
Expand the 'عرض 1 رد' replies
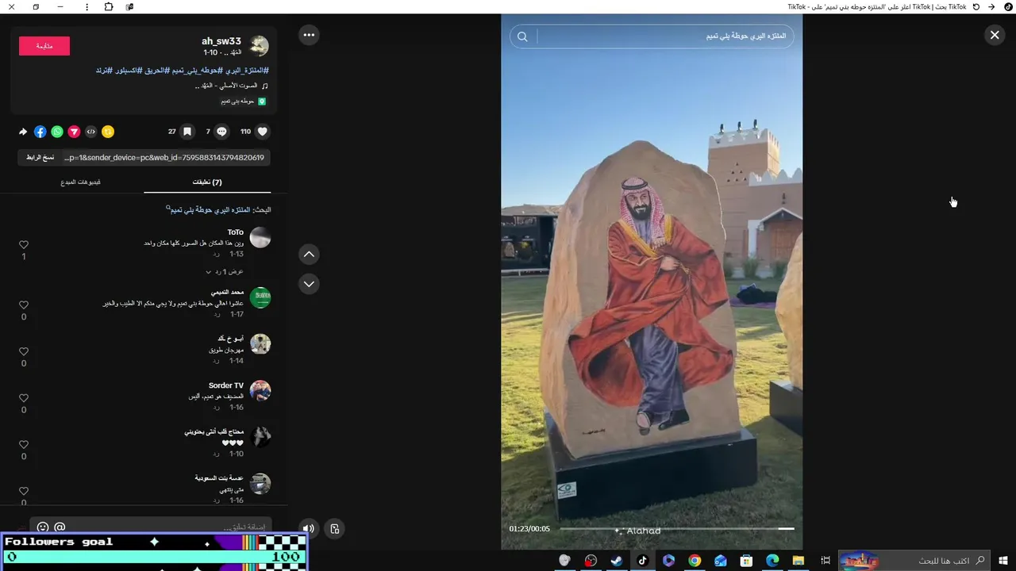pos(225,271)
